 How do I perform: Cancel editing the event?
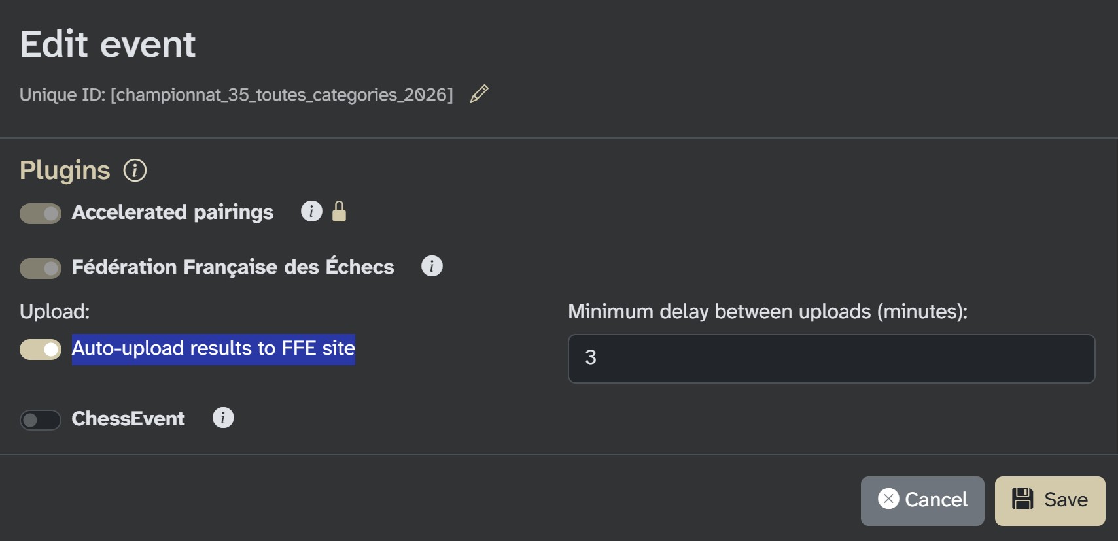(922, 499)
